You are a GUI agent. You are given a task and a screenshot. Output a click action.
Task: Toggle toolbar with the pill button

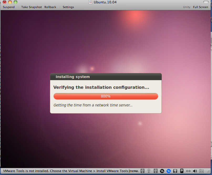(x=206, y=2)
